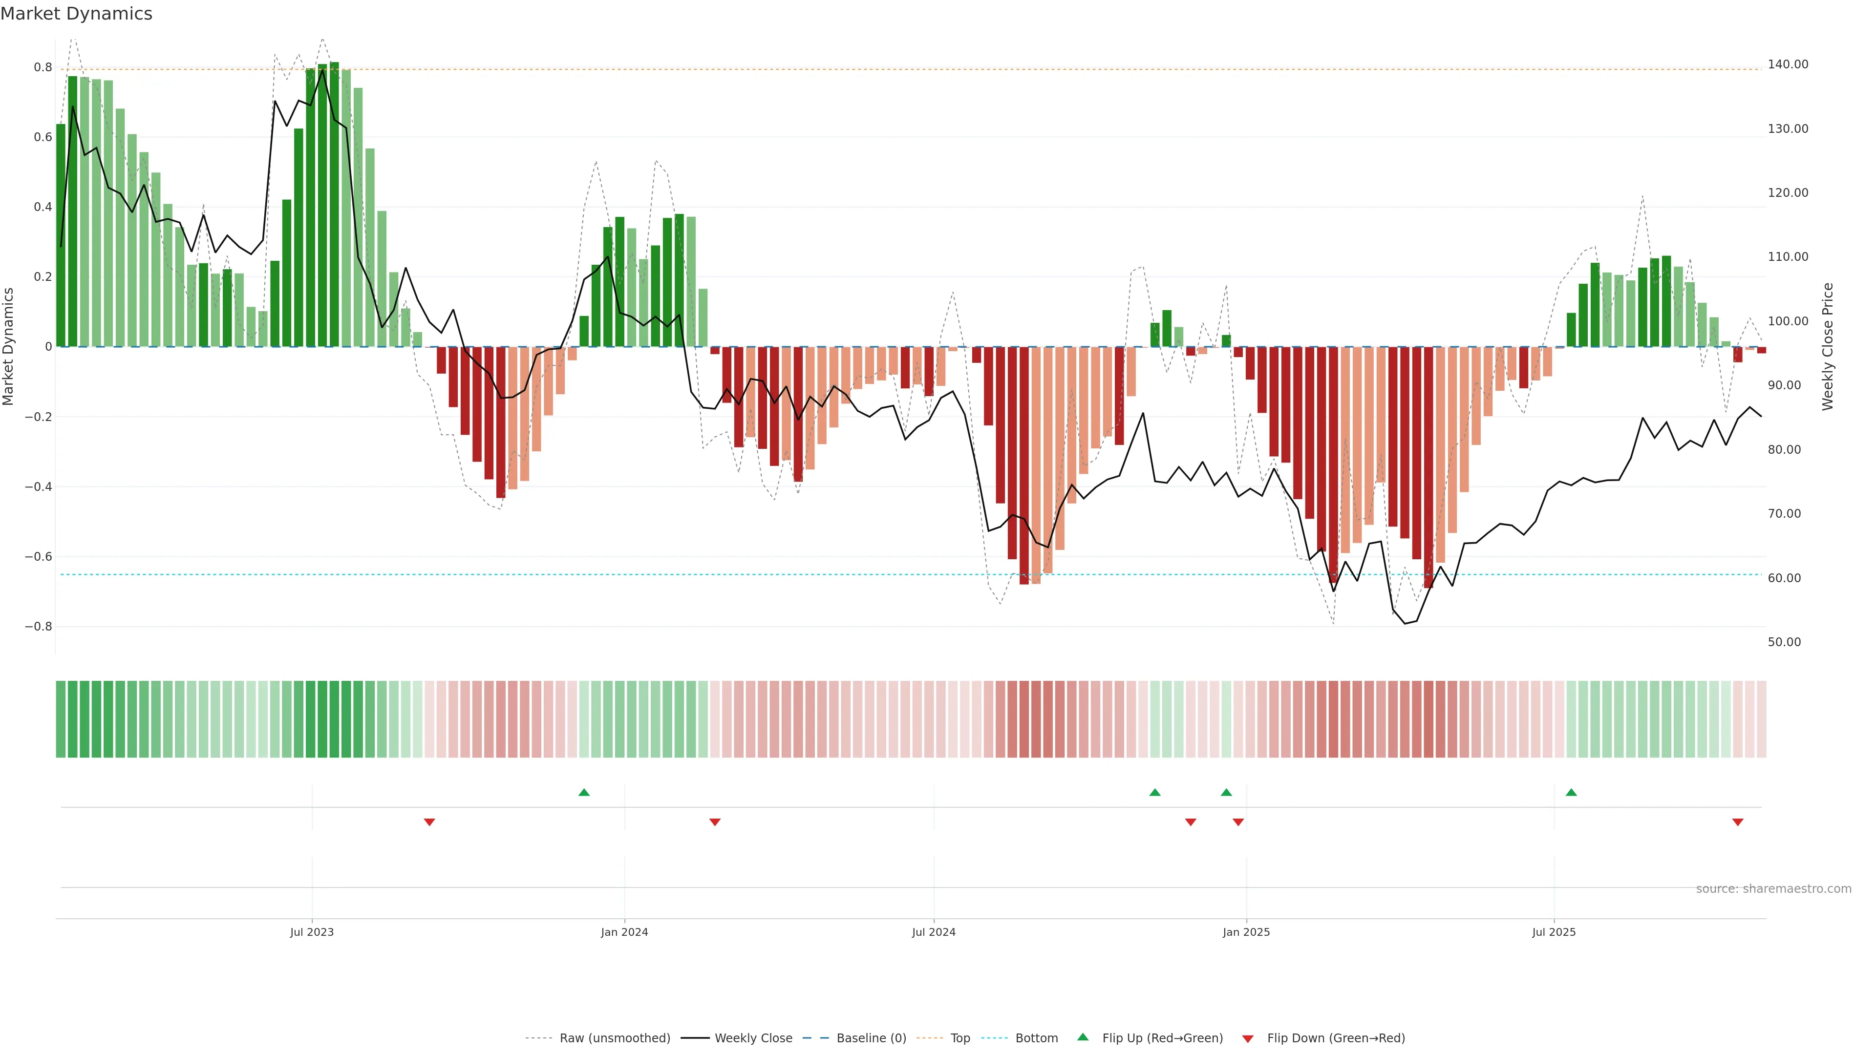Click the first green flip-up triangle marker
The height and width of the screenshot is (1055, 1876).
click(584, 792)
